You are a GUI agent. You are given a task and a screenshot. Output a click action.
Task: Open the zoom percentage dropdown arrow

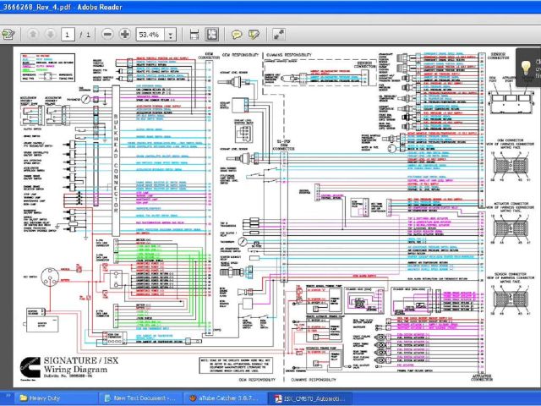coord(172,35)
